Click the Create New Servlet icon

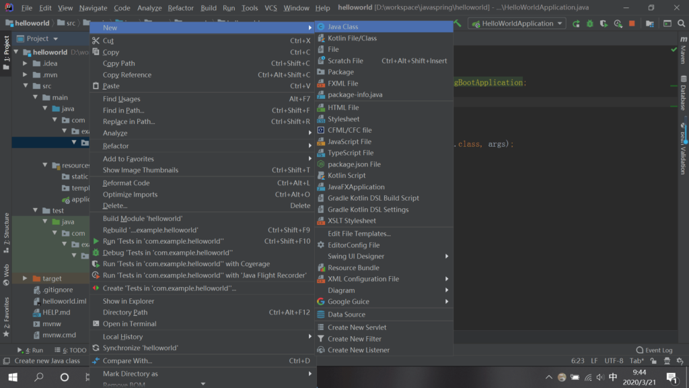point(321,327)
